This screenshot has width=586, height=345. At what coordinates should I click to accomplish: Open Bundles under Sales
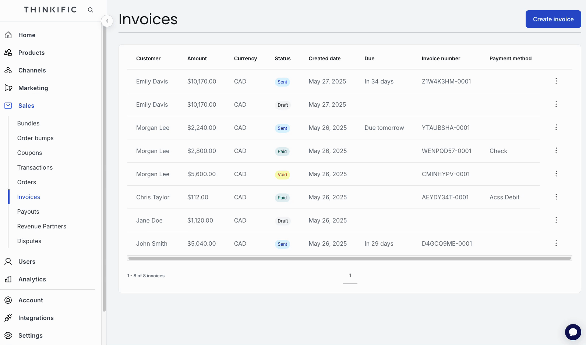pyautogui.click(x=28, y=123)
